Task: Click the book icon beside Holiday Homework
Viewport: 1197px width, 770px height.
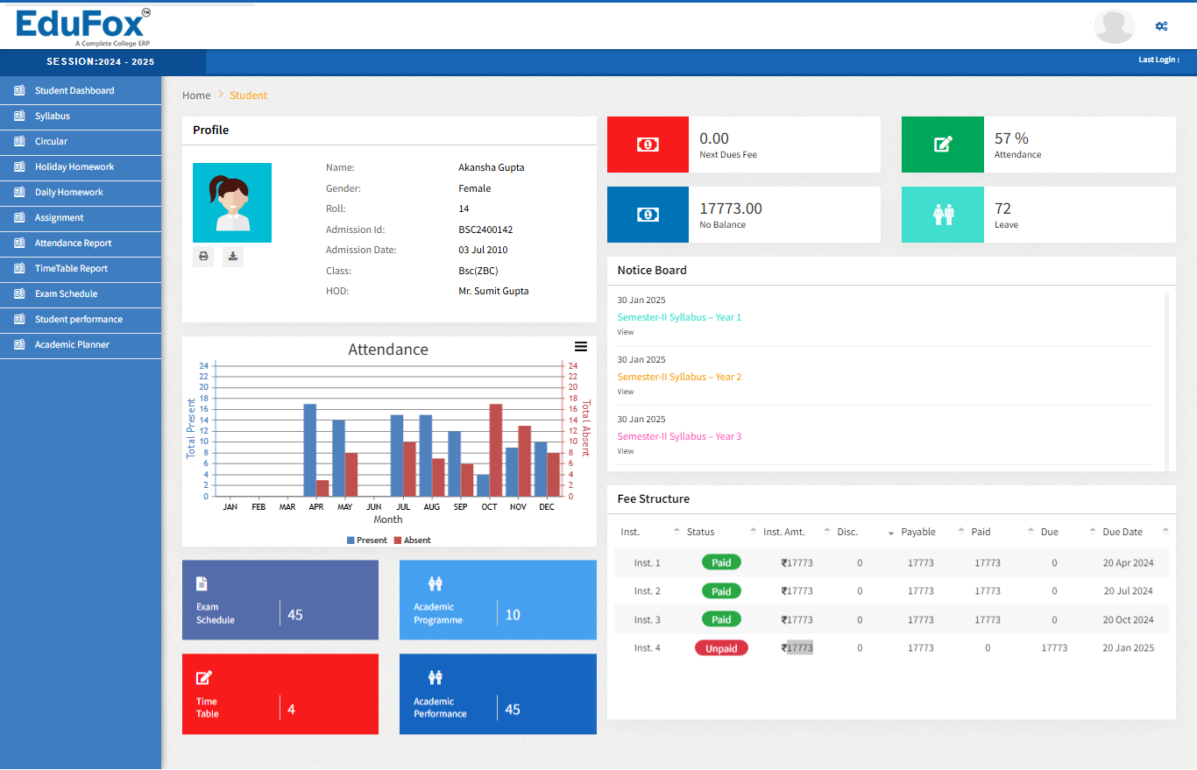Action: (x=19, y=166)
